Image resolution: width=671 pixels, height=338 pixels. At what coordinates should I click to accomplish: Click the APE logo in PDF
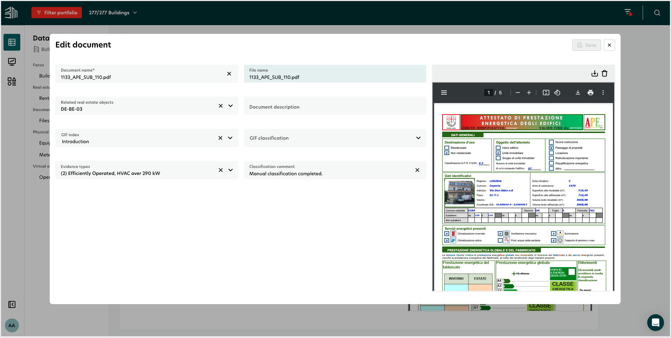click(594, 122)
